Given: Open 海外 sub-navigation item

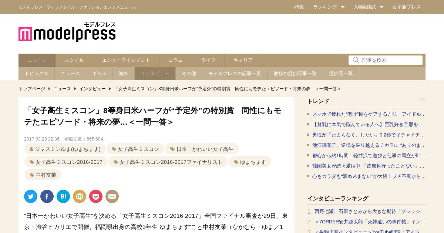Looking at the screenshot, I should 124,74.
